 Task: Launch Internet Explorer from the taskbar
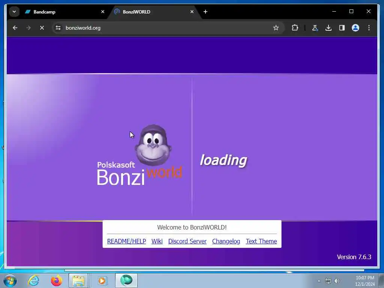[33, 280]
